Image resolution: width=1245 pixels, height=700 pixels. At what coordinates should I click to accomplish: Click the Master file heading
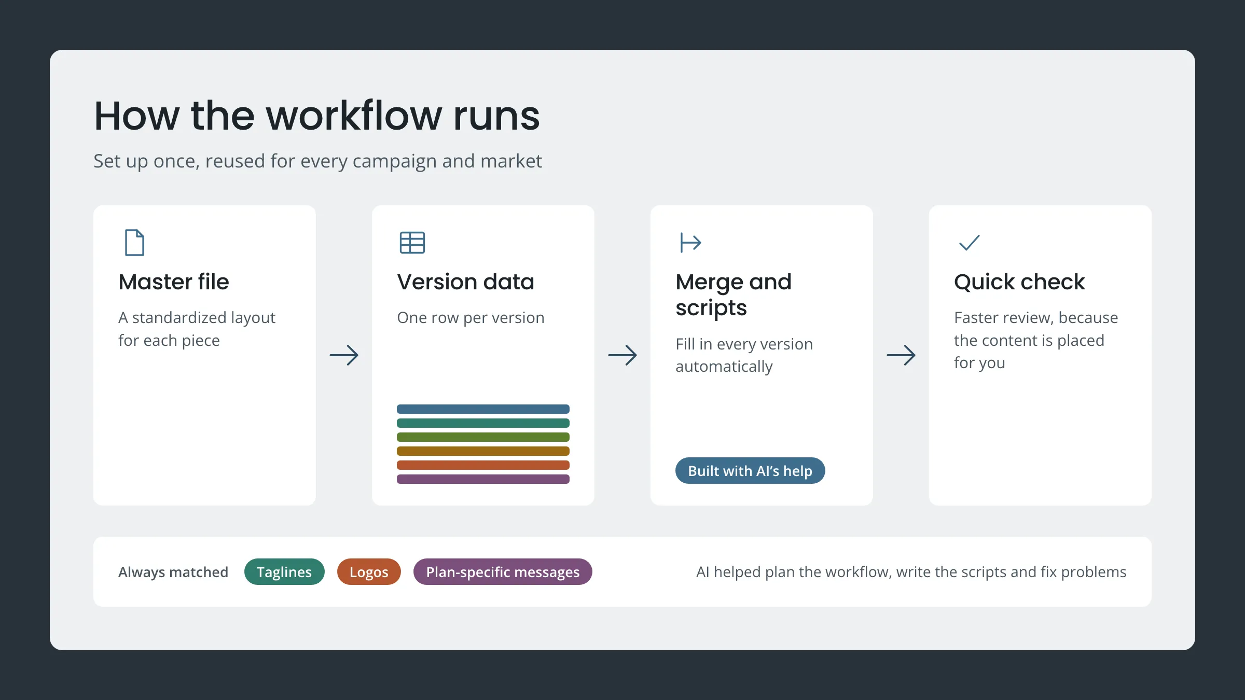pyautogui.click(x=174, y=282)
